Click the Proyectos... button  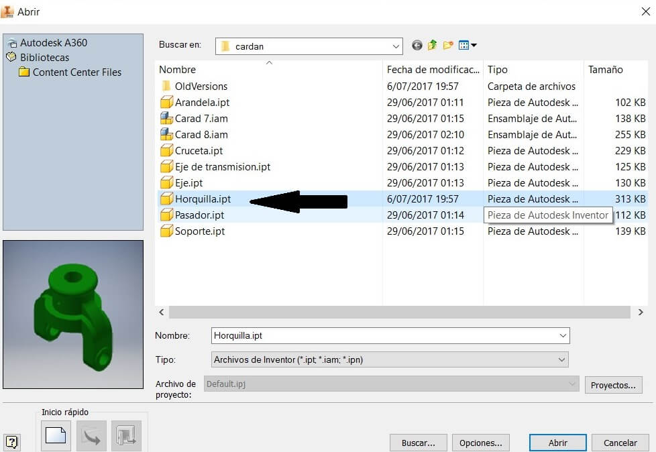[x=613, y=385]
